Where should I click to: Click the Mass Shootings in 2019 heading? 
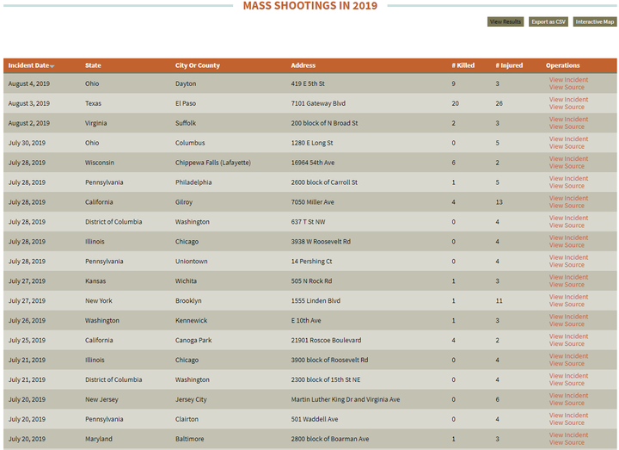309,5
